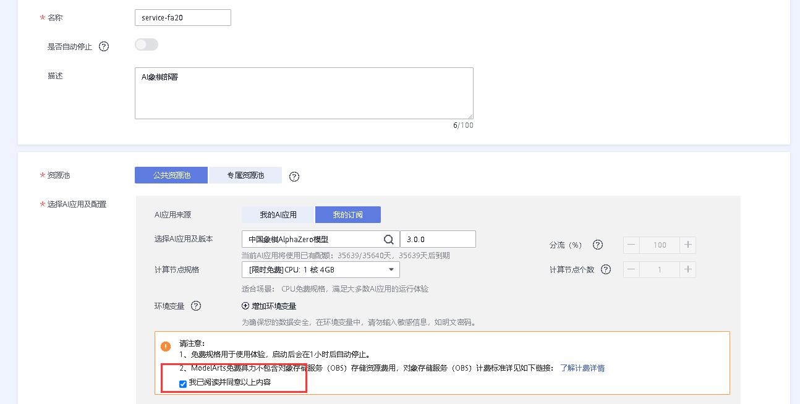Click text 适合场景: CPU免费规格
The image size is (800, 404).
pos(335,288)
